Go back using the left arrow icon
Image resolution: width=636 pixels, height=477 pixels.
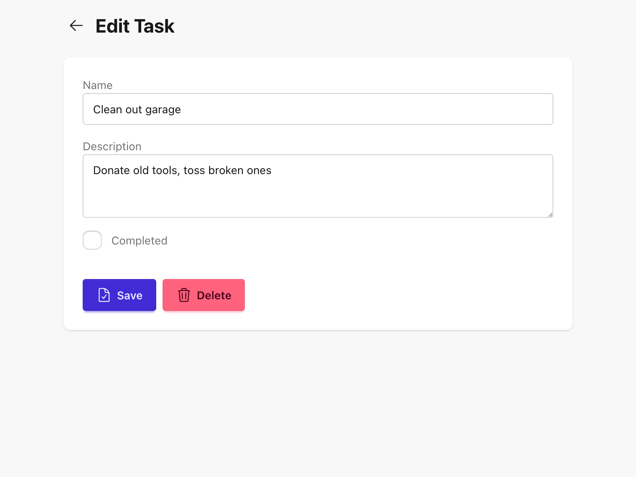coord(76,26)
